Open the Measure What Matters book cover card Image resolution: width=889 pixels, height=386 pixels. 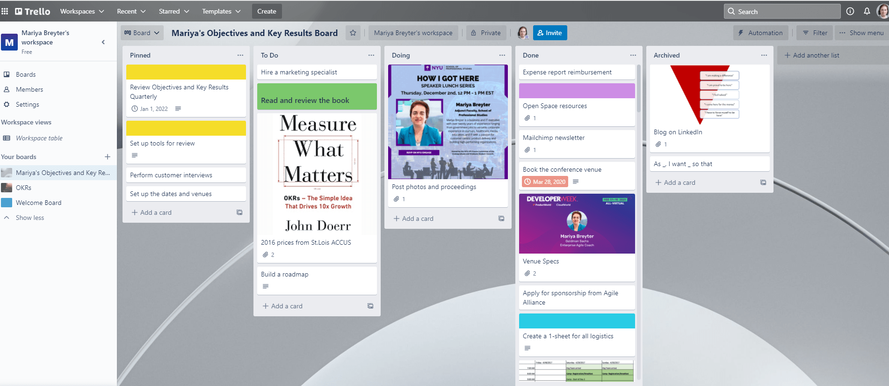click(317, 174)
